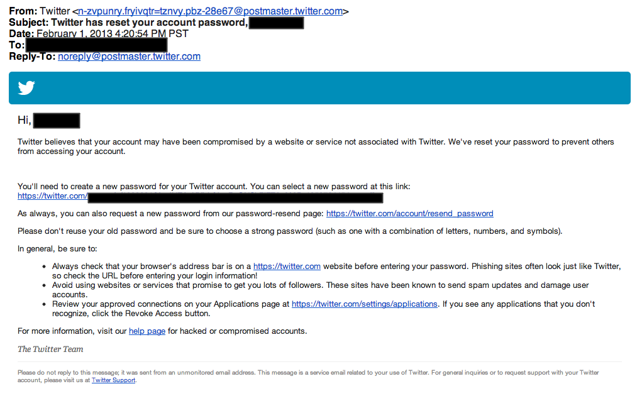Click "The Twitter Team" signature
The image size is (642, 396).
[x=50, y=349]
